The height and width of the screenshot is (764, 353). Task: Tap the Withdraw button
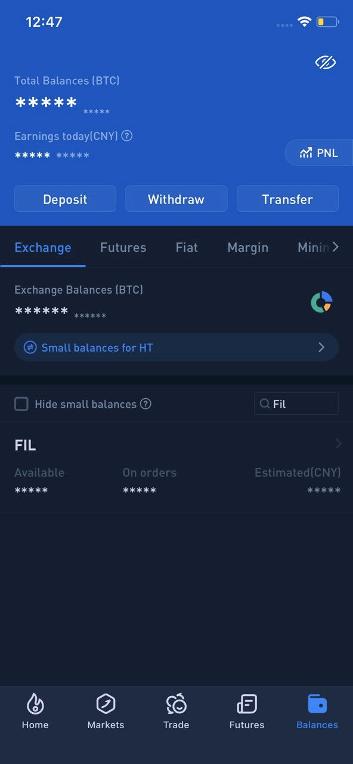[x=176, y=199]
